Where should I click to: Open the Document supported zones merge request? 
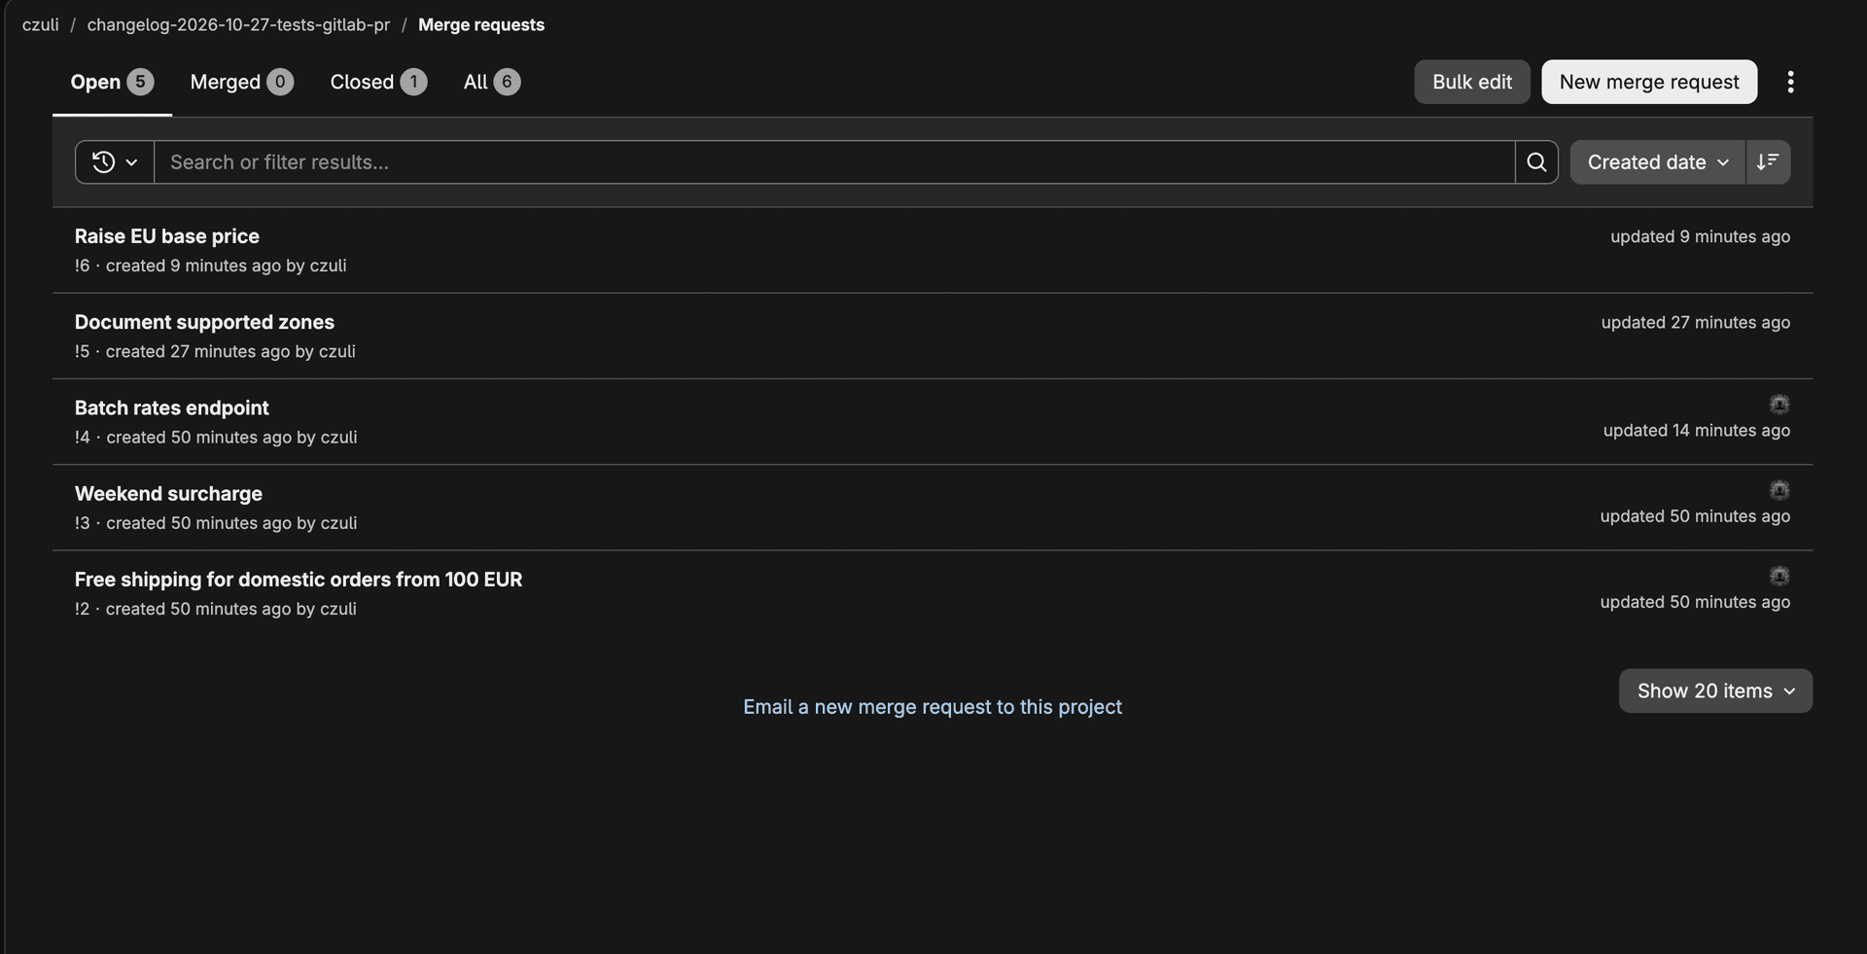point(204,322)
